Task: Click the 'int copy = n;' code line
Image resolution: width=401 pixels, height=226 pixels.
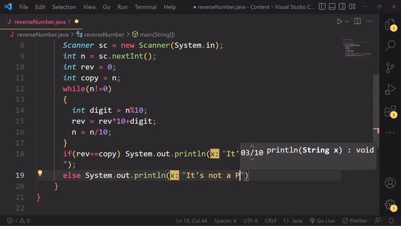Action: [x=91, y=78]
